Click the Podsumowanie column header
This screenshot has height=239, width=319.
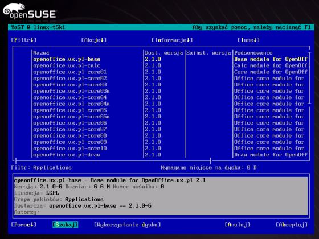click(253, 53)
